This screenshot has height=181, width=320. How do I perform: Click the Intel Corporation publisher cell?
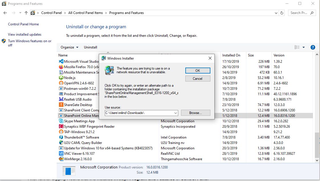pos(174,137)
